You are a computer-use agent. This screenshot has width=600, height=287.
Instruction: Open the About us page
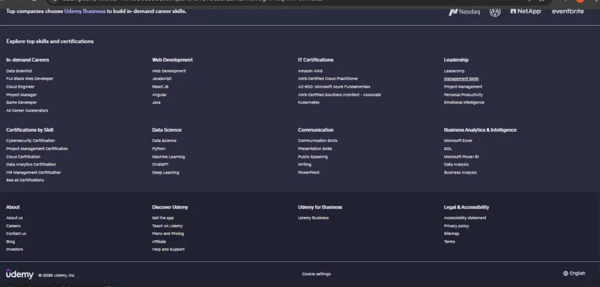click(x=14, y=218)
